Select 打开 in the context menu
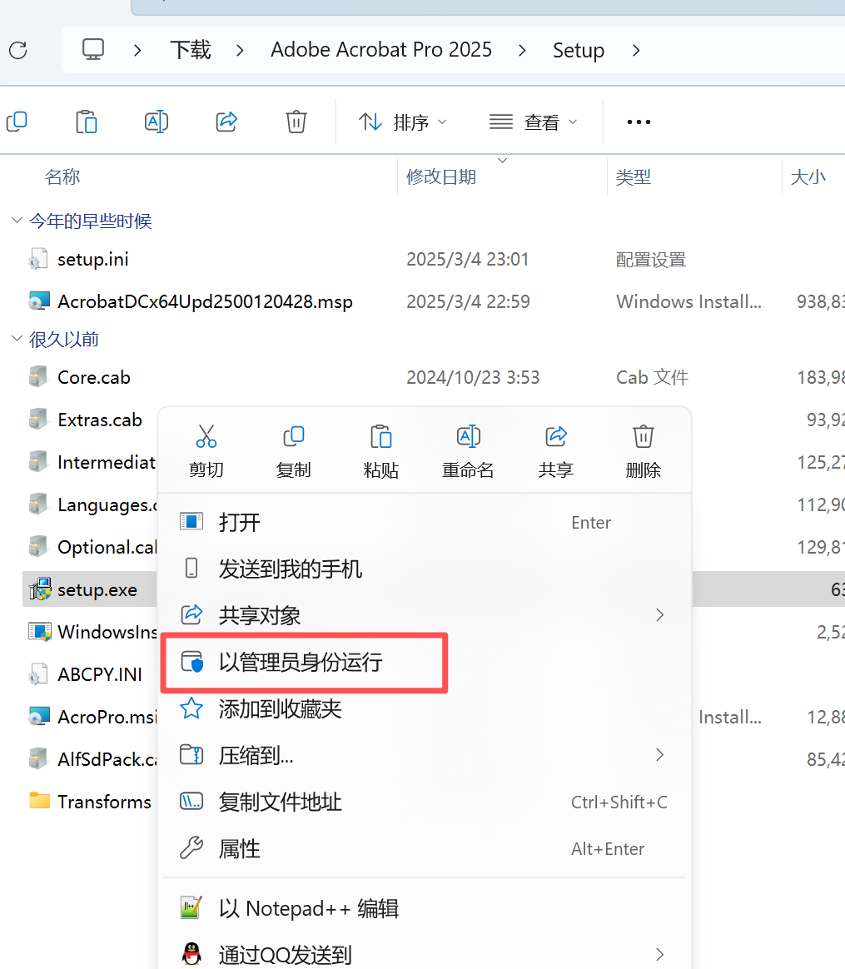The height and width of the screenshot is (969, 845). click(424, 522)
